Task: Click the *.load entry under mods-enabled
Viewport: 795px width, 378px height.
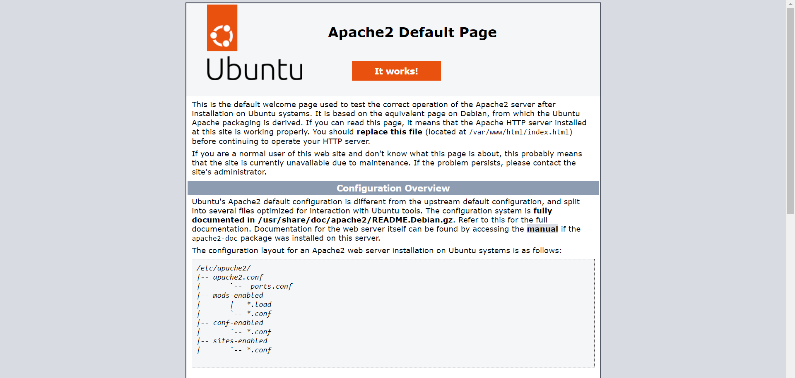Action: click(x=259, y=304)
